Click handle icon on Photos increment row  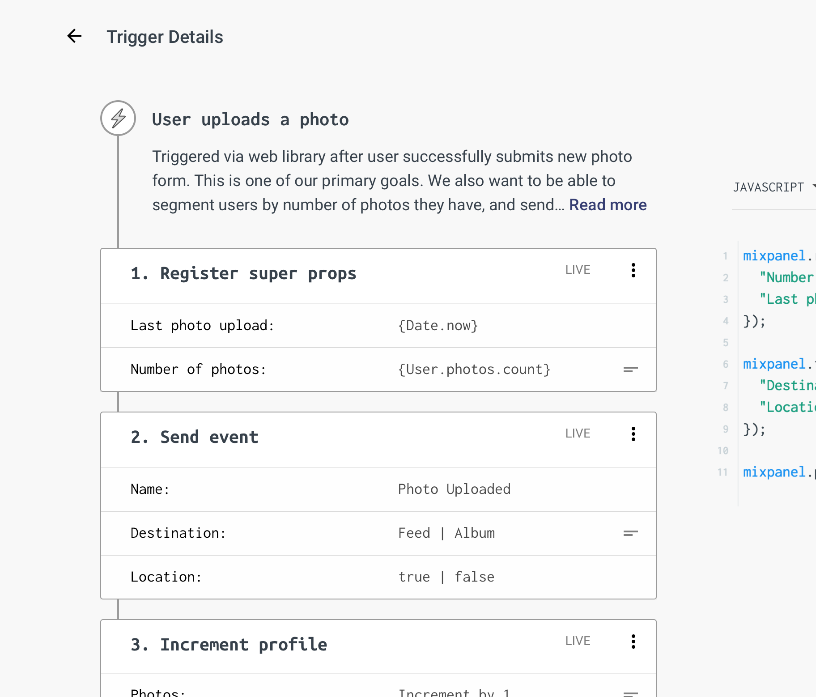(x=630, y=693)
